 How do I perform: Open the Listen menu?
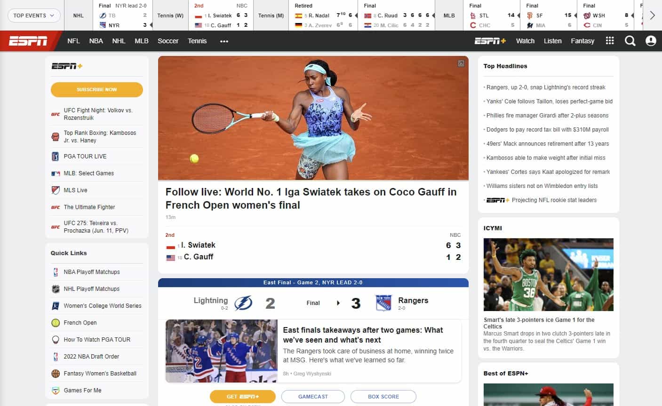pos(553,41)
